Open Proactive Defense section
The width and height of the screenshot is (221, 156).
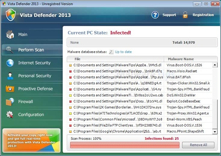32,89
